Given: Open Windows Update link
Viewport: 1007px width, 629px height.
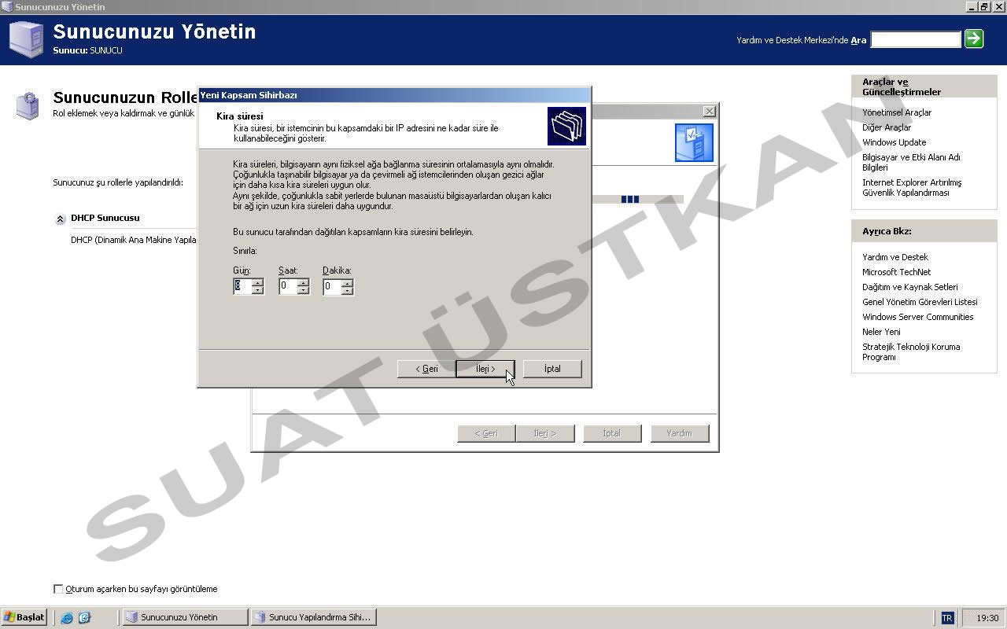Looking at the screenshot, I should 894,142.
